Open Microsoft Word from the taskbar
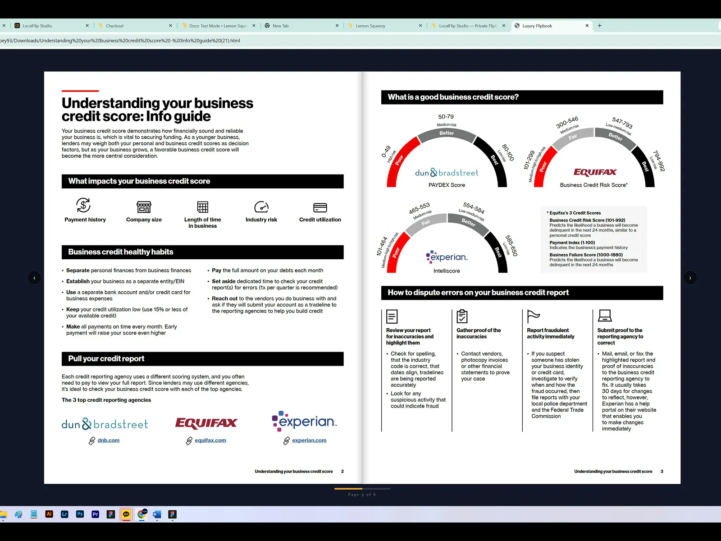The height and width of the screenshot is (541, 721). tap(157, 514)
